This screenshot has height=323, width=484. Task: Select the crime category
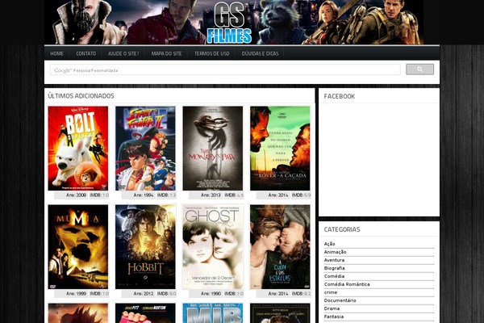pos(330,292)
